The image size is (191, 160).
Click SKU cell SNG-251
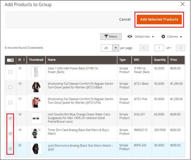(x=139, y=114)
